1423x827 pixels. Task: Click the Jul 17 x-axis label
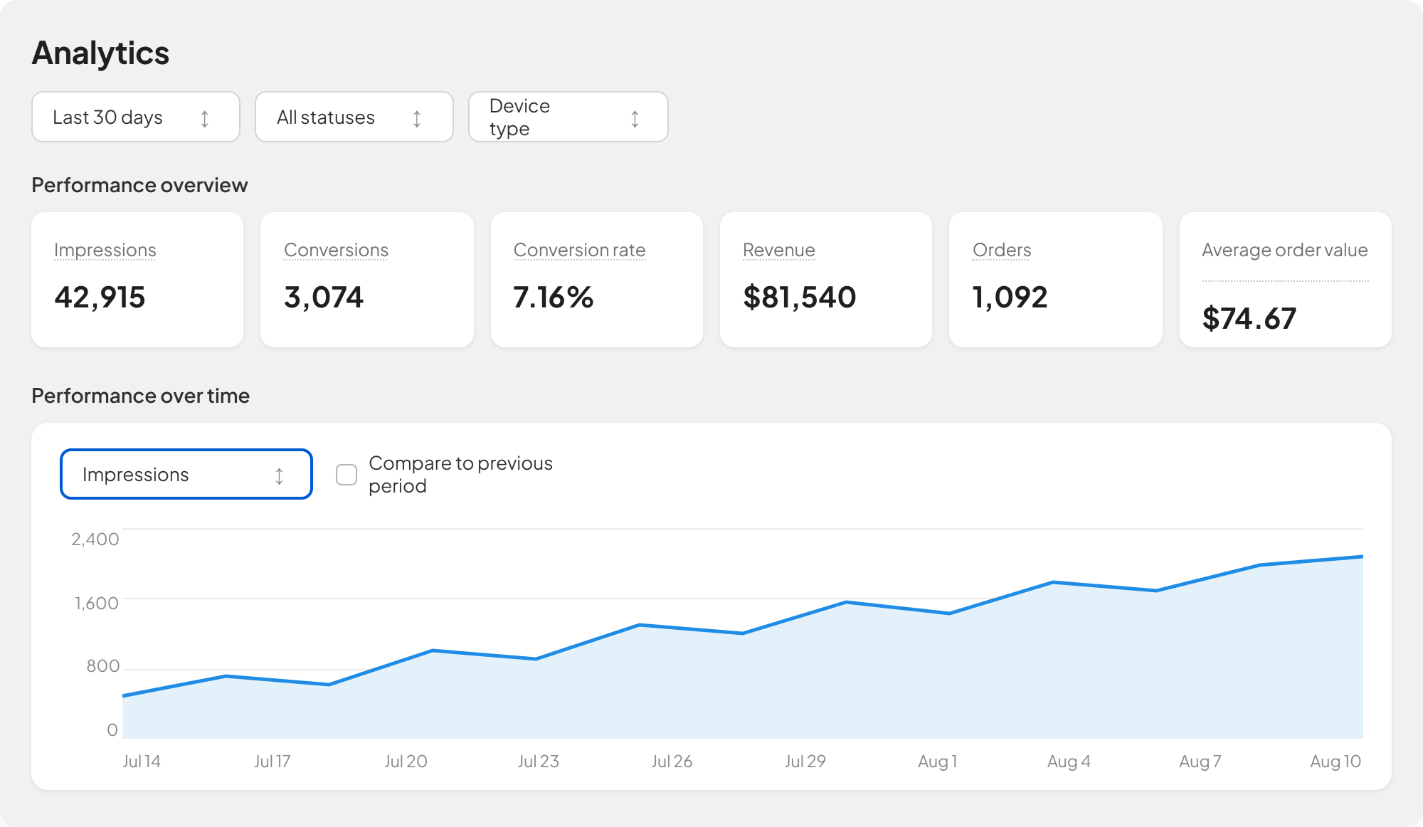coord(273,762)
